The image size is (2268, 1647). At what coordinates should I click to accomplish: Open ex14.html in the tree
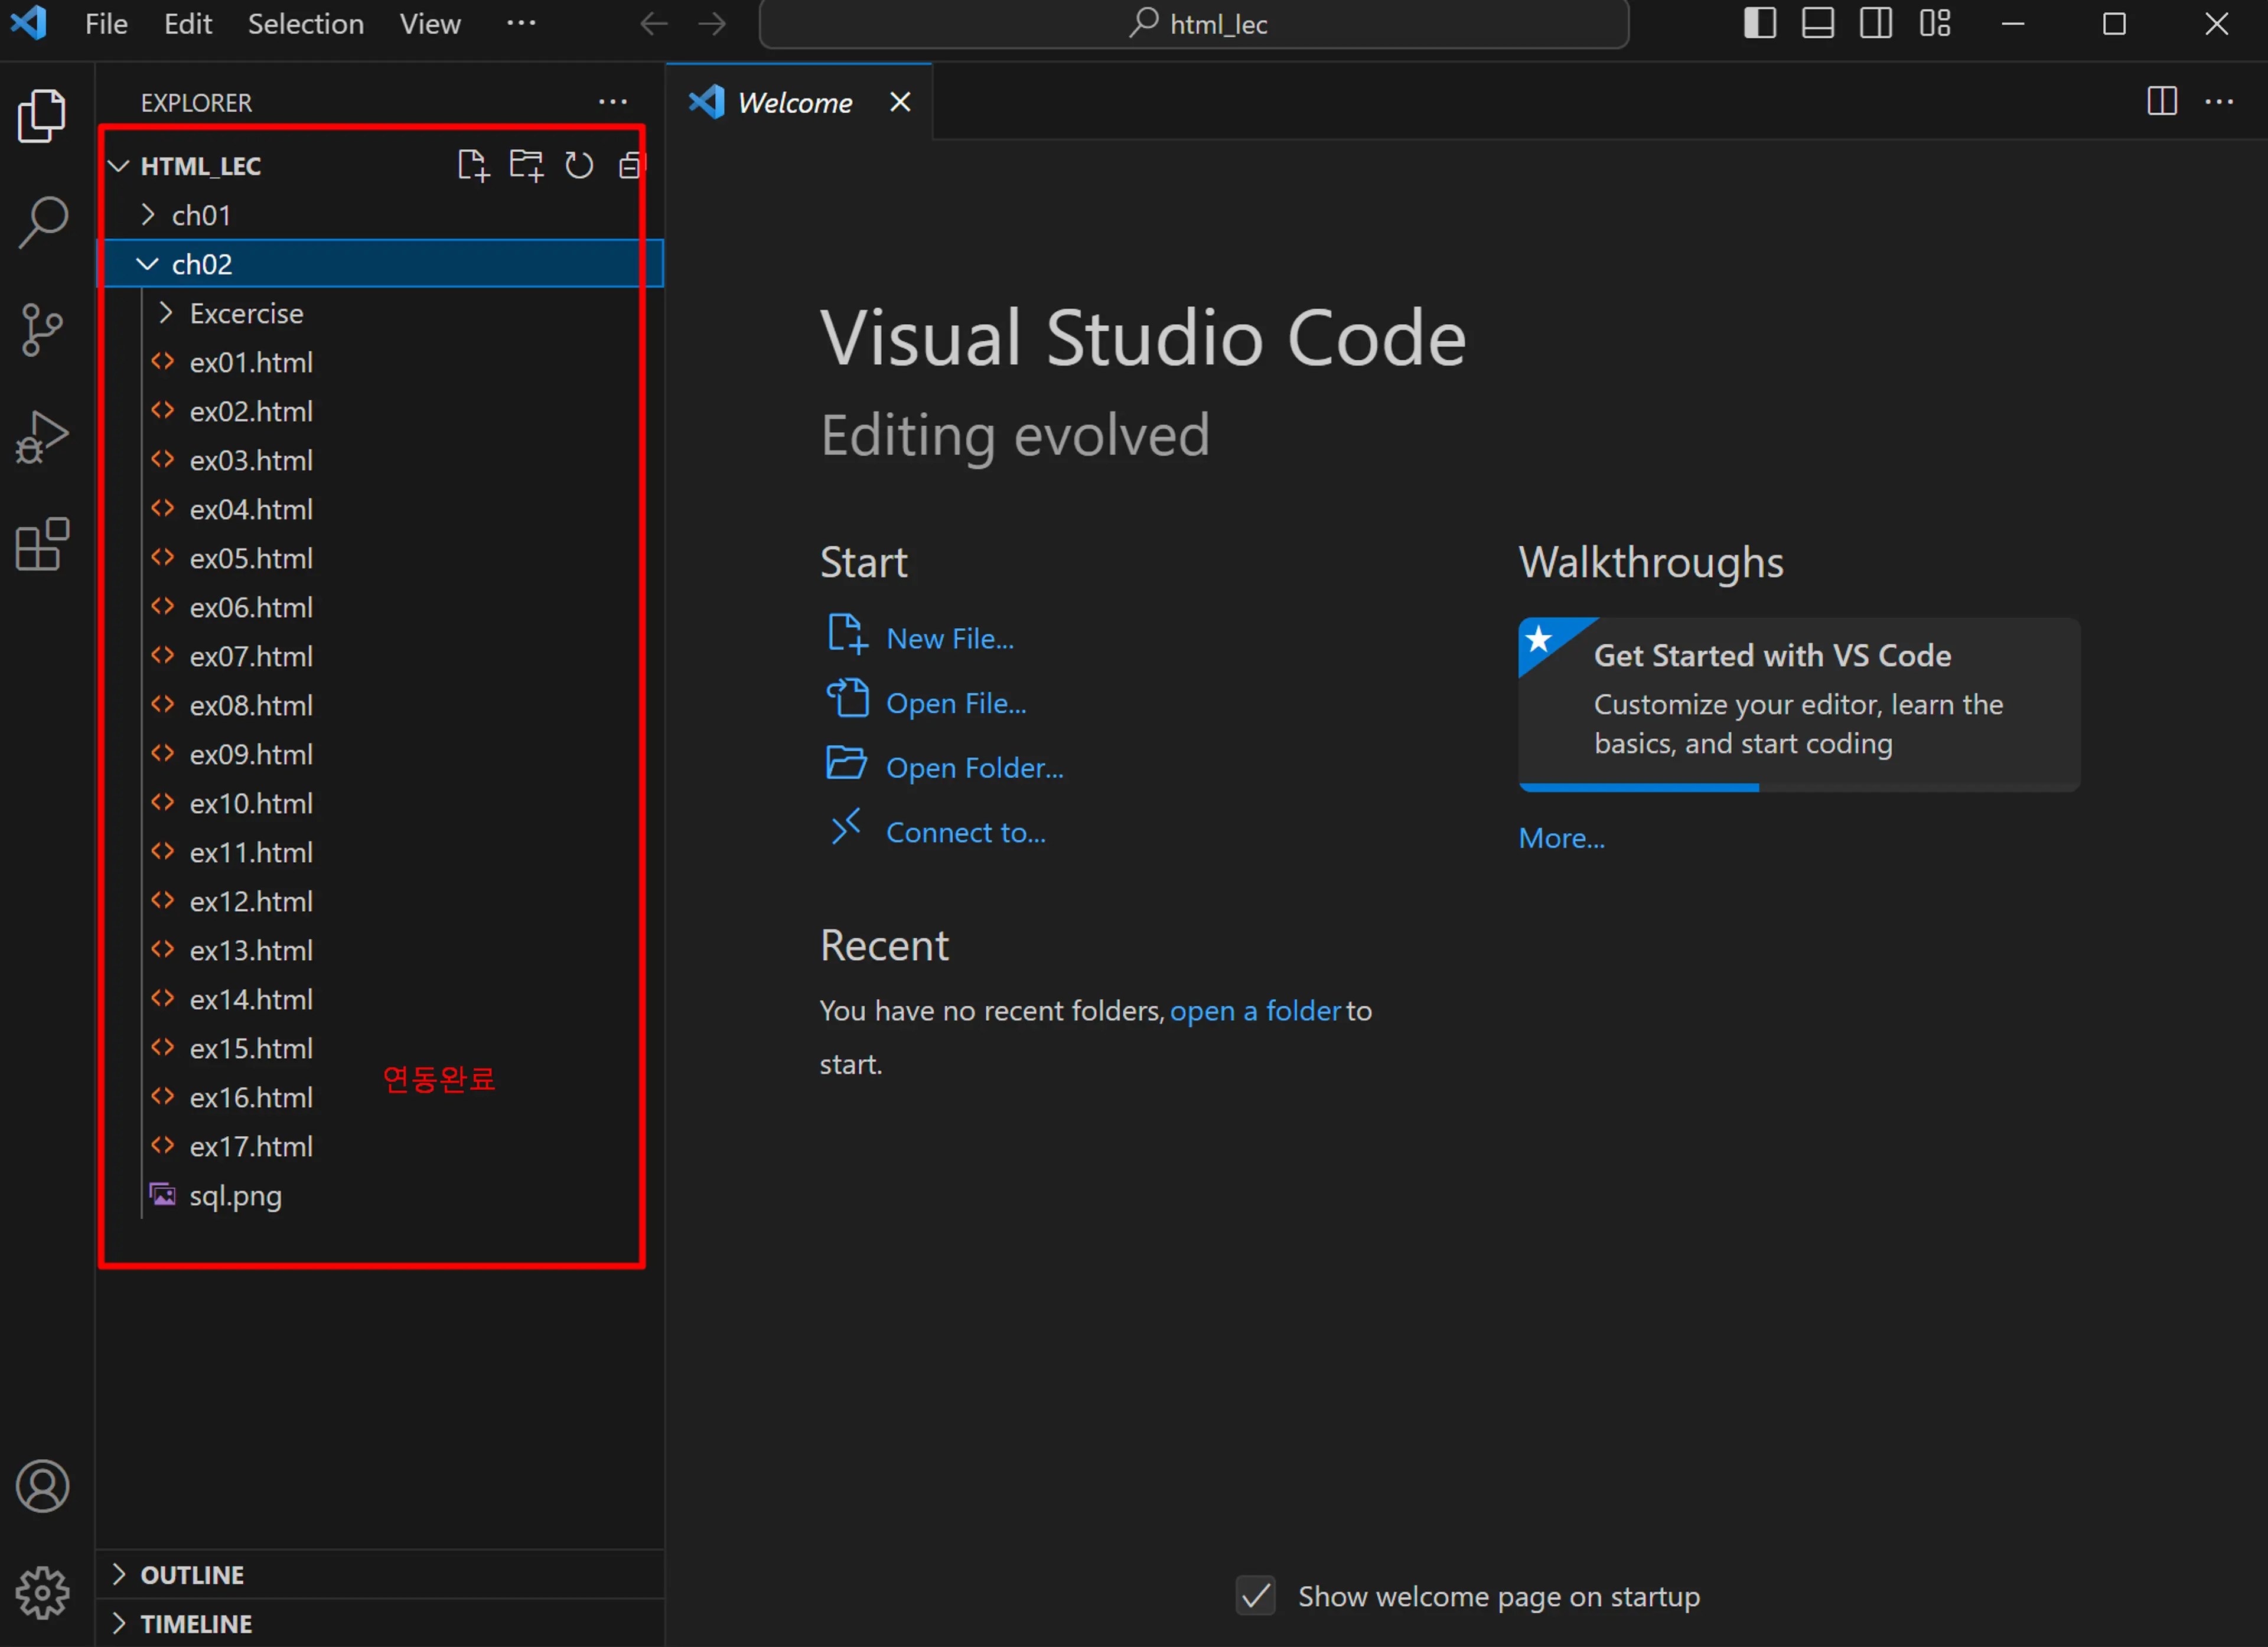[380, 999]
